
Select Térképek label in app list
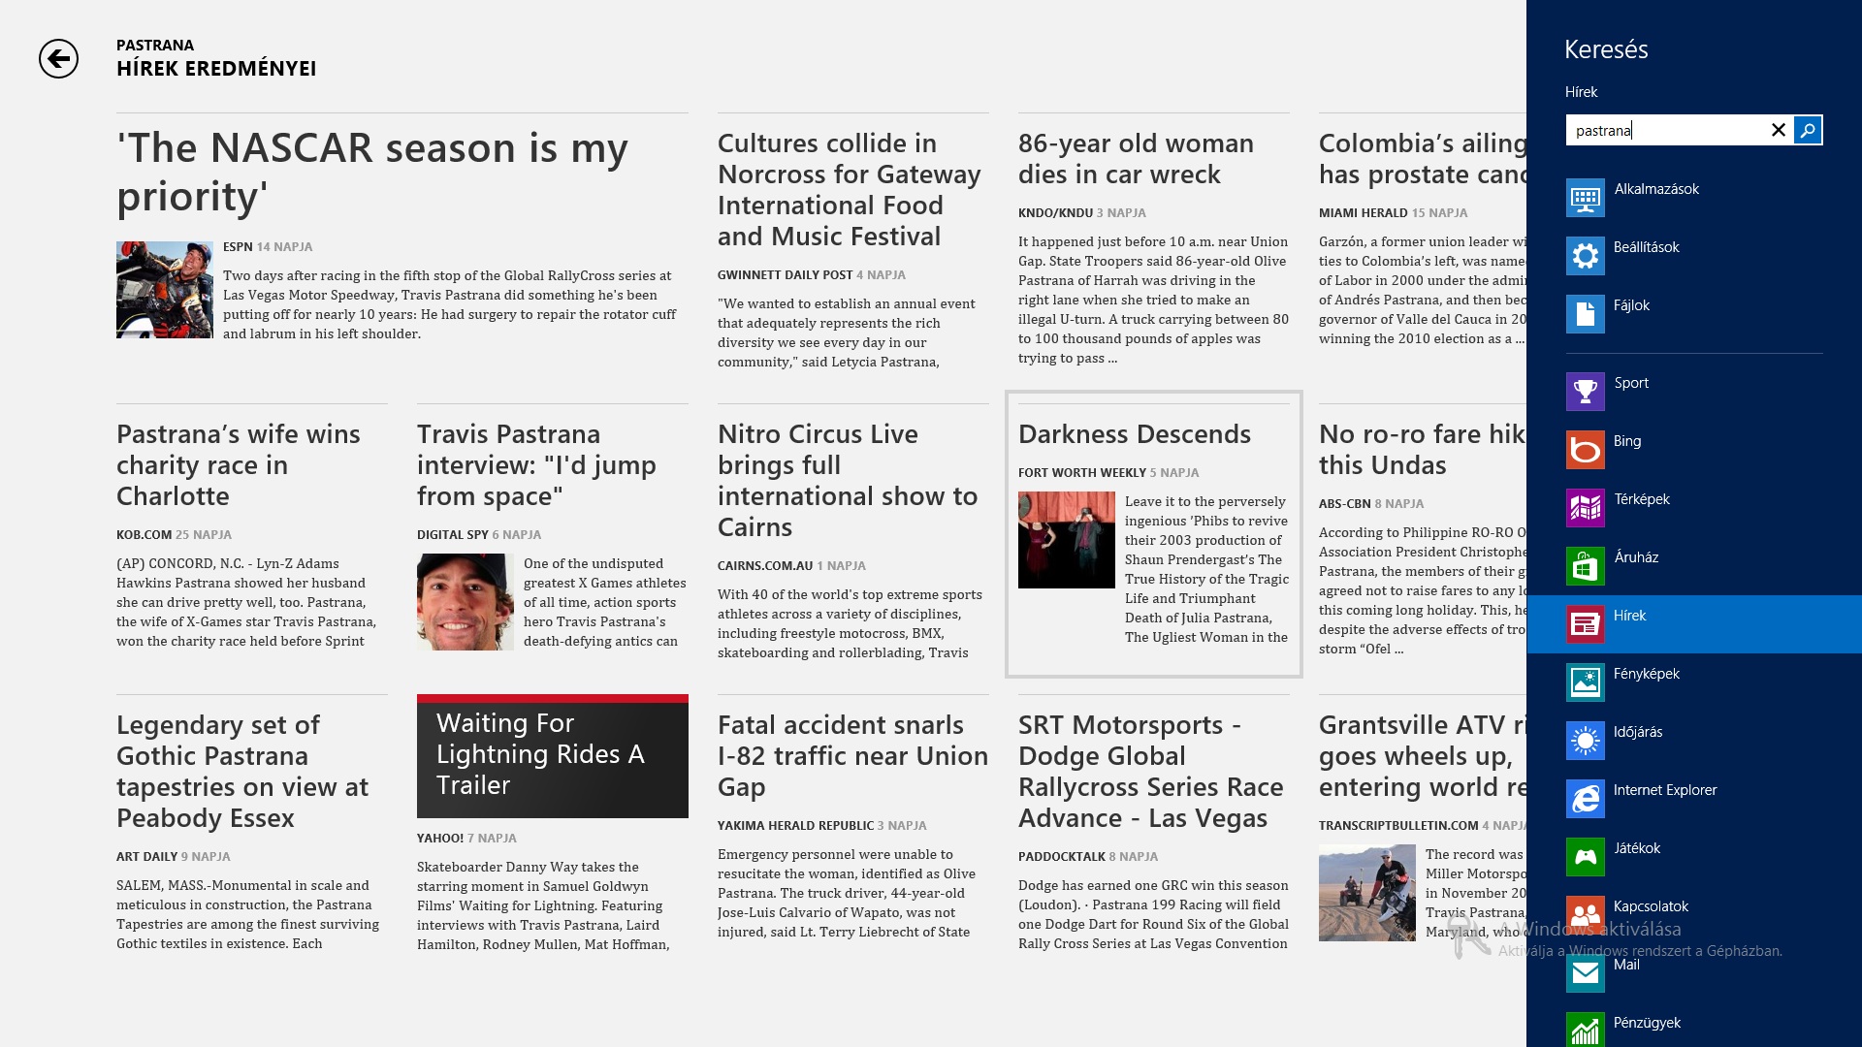(x=1642, y=499)
